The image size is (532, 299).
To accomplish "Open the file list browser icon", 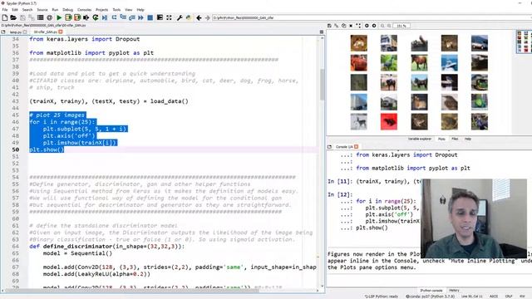I will (41, 17).
